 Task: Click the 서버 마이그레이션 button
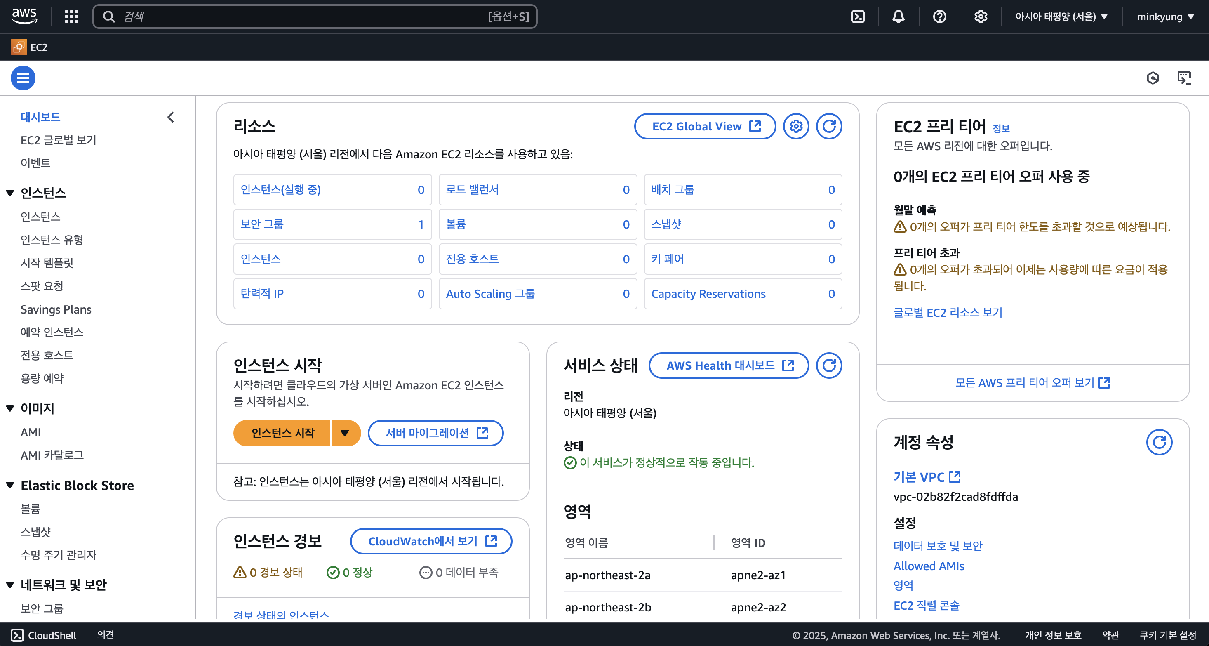point(435,433)
